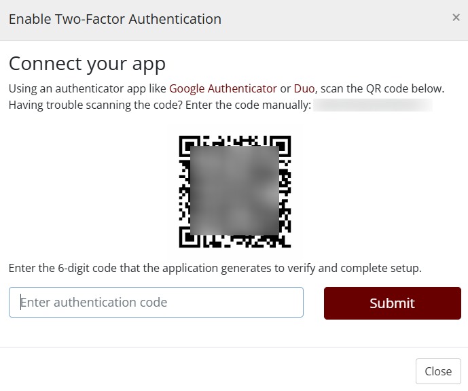Focus the Enter authentication code field
Image resolution: width=468 pixels, height=391 pixels.
[156, 303]
